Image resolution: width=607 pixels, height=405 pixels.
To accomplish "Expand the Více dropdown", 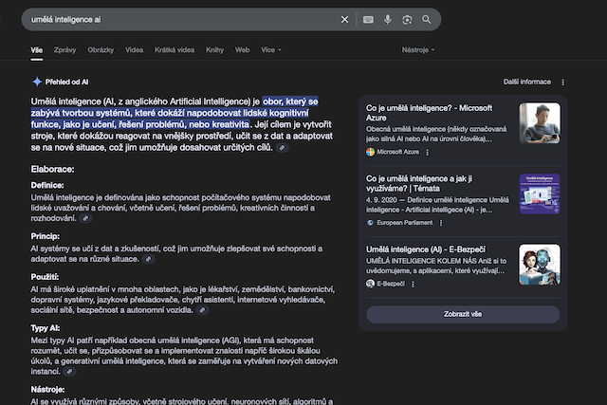I will point(271,50).
